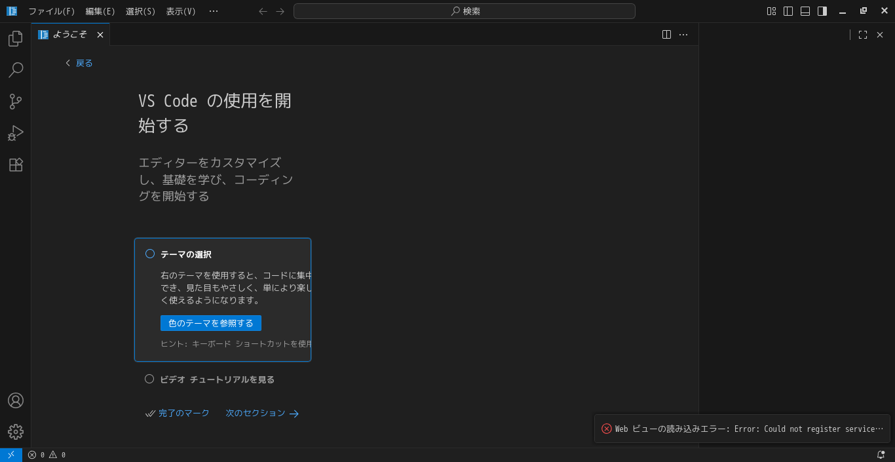Click the 完了のマーク link

178,414
